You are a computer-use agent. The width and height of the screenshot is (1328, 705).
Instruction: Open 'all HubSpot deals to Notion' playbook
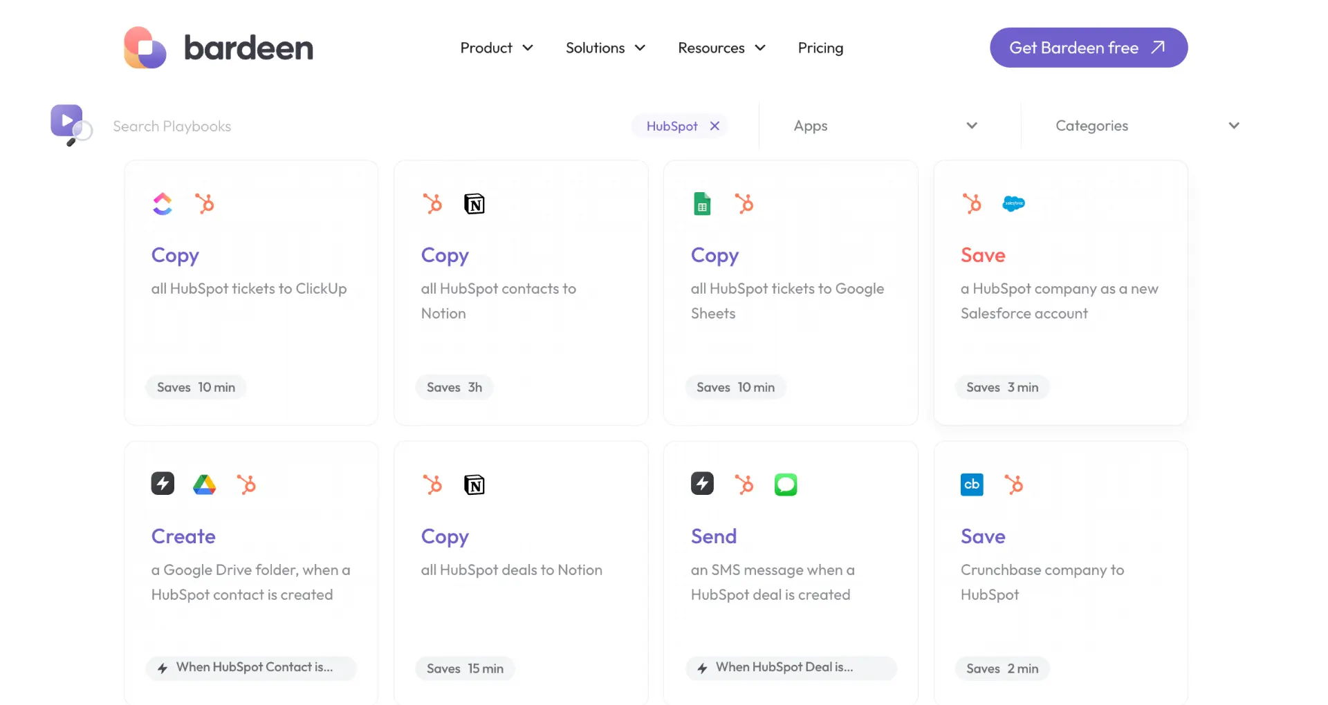[521, 573]
